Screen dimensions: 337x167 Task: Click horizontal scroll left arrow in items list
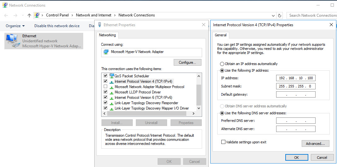(104, 113)
